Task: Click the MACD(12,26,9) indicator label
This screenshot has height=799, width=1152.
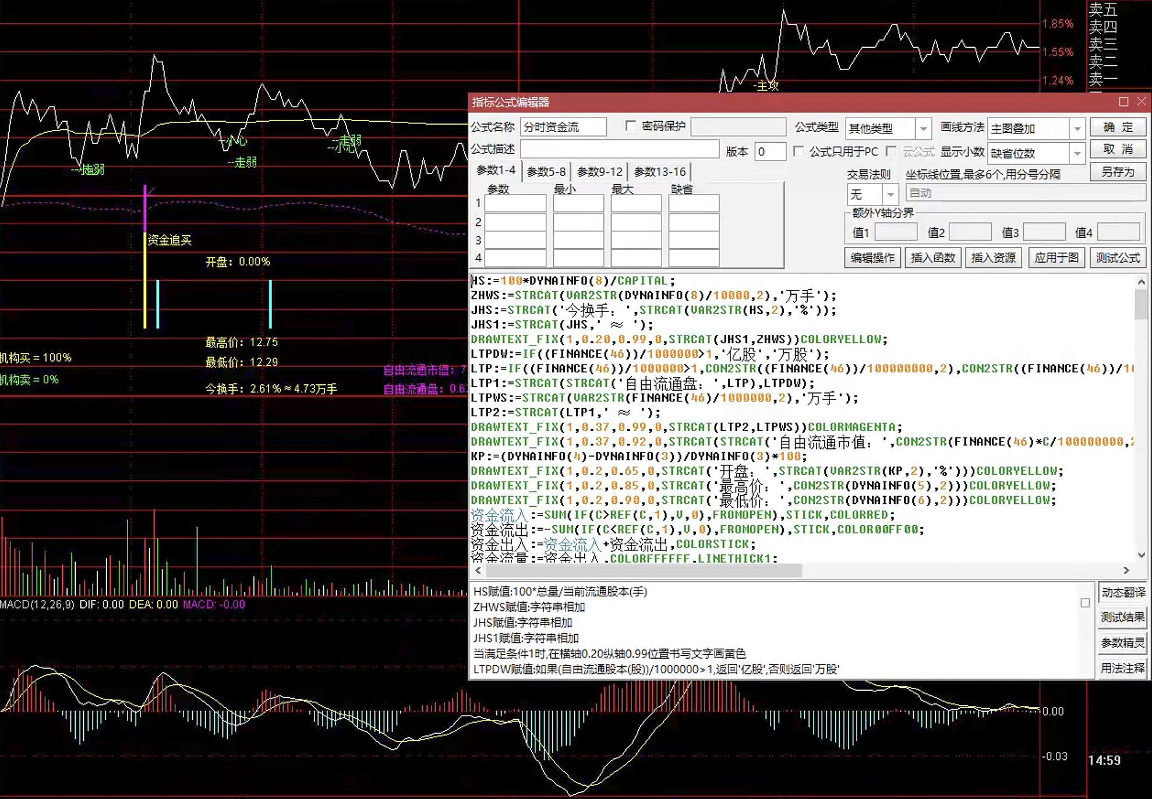Action: 37,604
